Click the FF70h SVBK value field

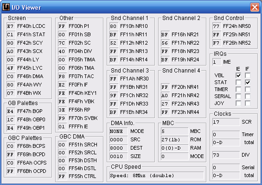(62, 118)
